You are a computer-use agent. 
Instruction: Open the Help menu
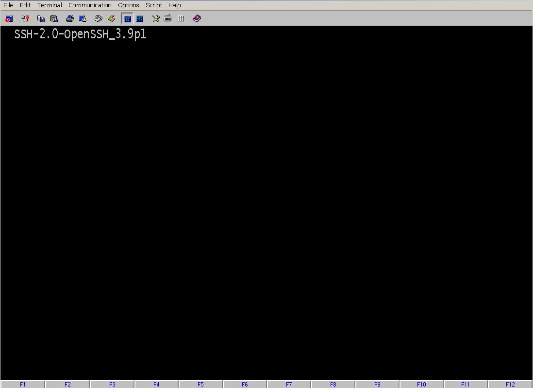(175, 5)
